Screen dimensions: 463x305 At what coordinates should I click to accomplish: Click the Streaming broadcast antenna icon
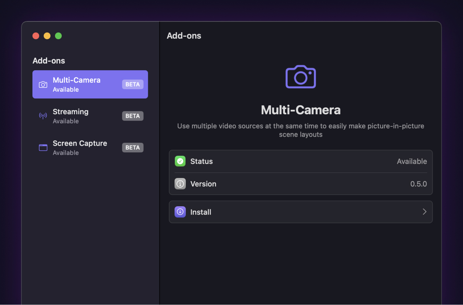pos(43,116)
